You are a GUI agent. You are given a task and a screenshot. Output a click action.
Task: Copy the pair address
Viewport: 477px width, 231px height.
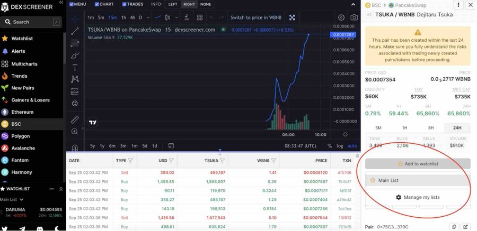tap(454, 227)
